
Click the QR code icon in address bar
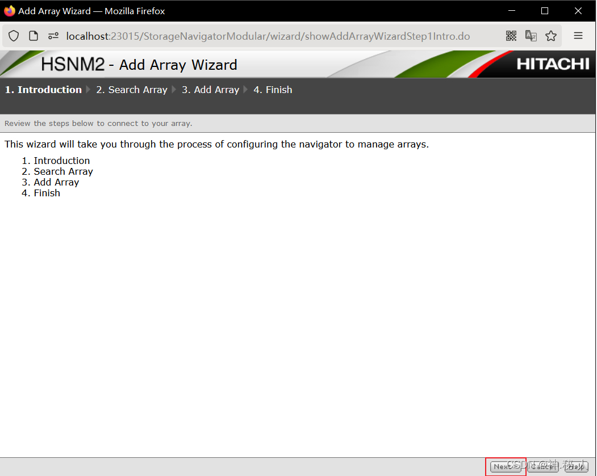(511, 36)
